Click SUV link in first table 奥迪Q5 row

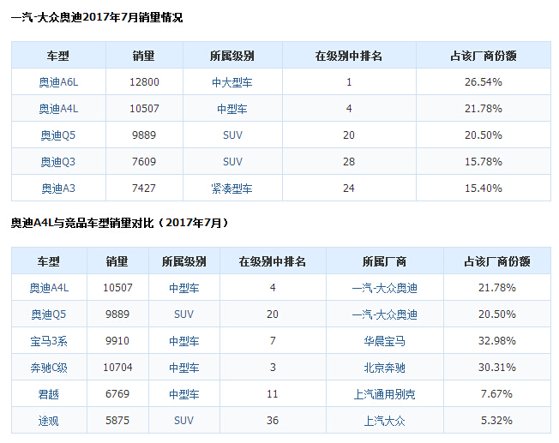232,135
